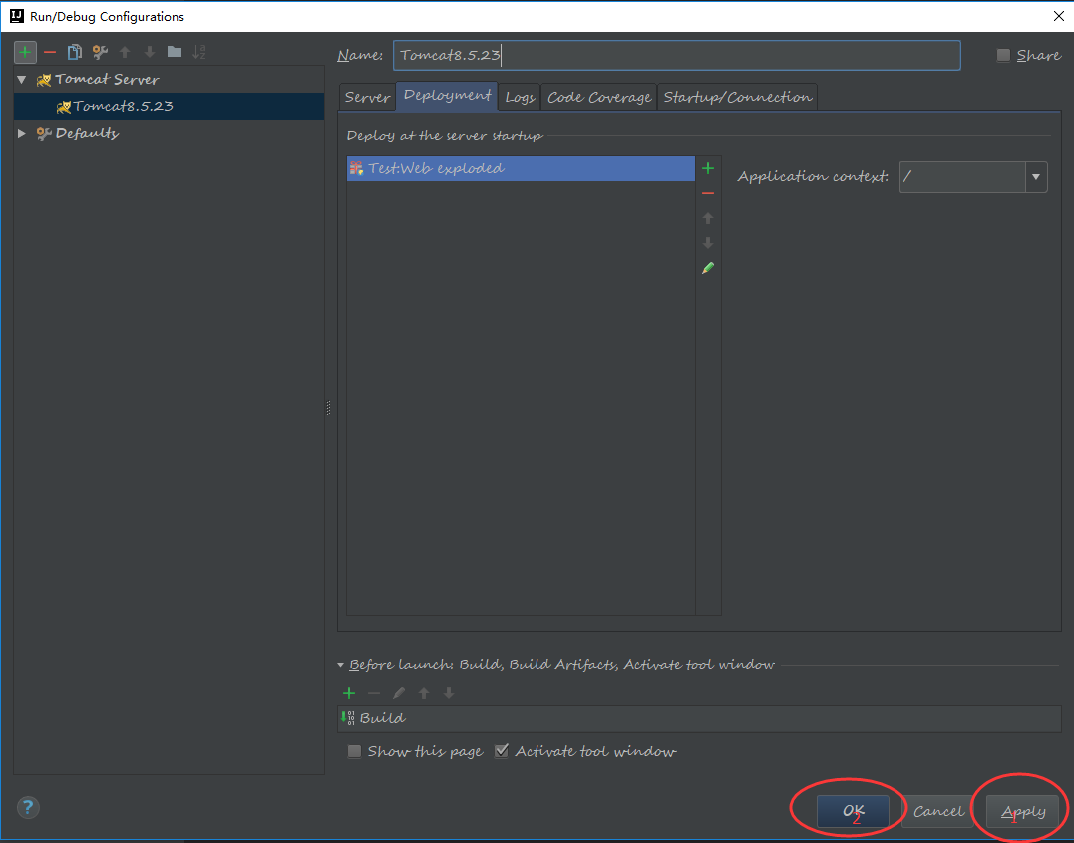Create new configuration folder
1074x843 pixels.
(175, 52)
